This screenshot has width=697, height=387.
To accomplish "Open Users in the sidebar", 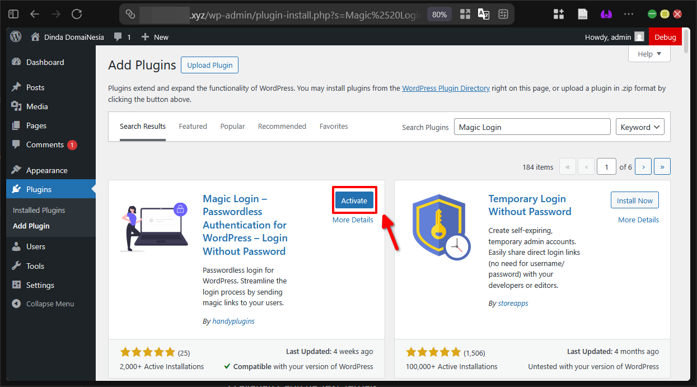I will [51, 246].
